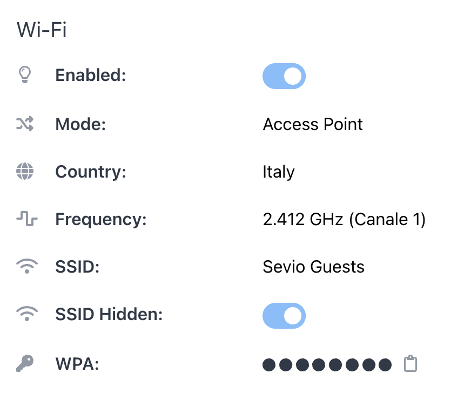Click the Italy country value
The height and width of the screenshot is (407, 471).
[279, 172]
